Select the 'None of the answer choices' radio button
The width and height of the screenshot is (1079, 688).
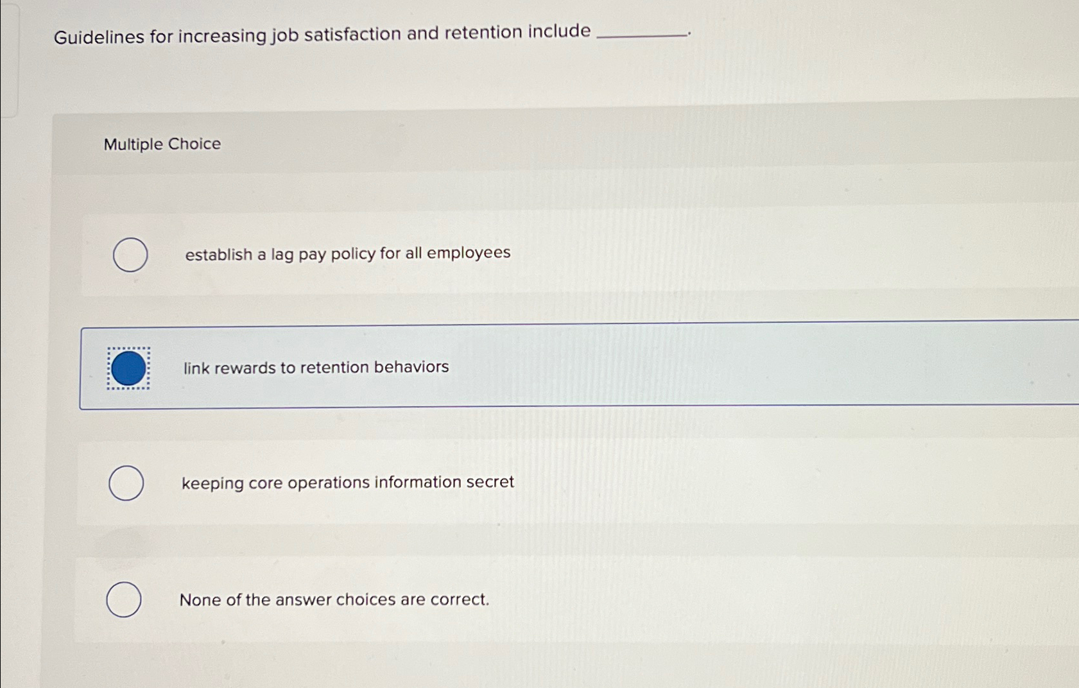125,600
